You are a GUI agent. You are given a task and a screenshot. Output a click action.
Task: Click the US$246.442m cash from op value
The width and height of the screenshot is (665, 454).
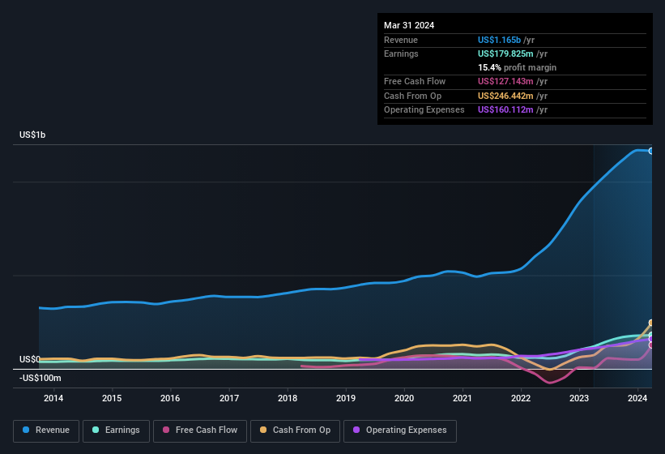point(505,96)
